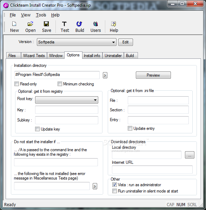
Task: Browse for Local directory with ellipsis button
Action: [190, 155]
